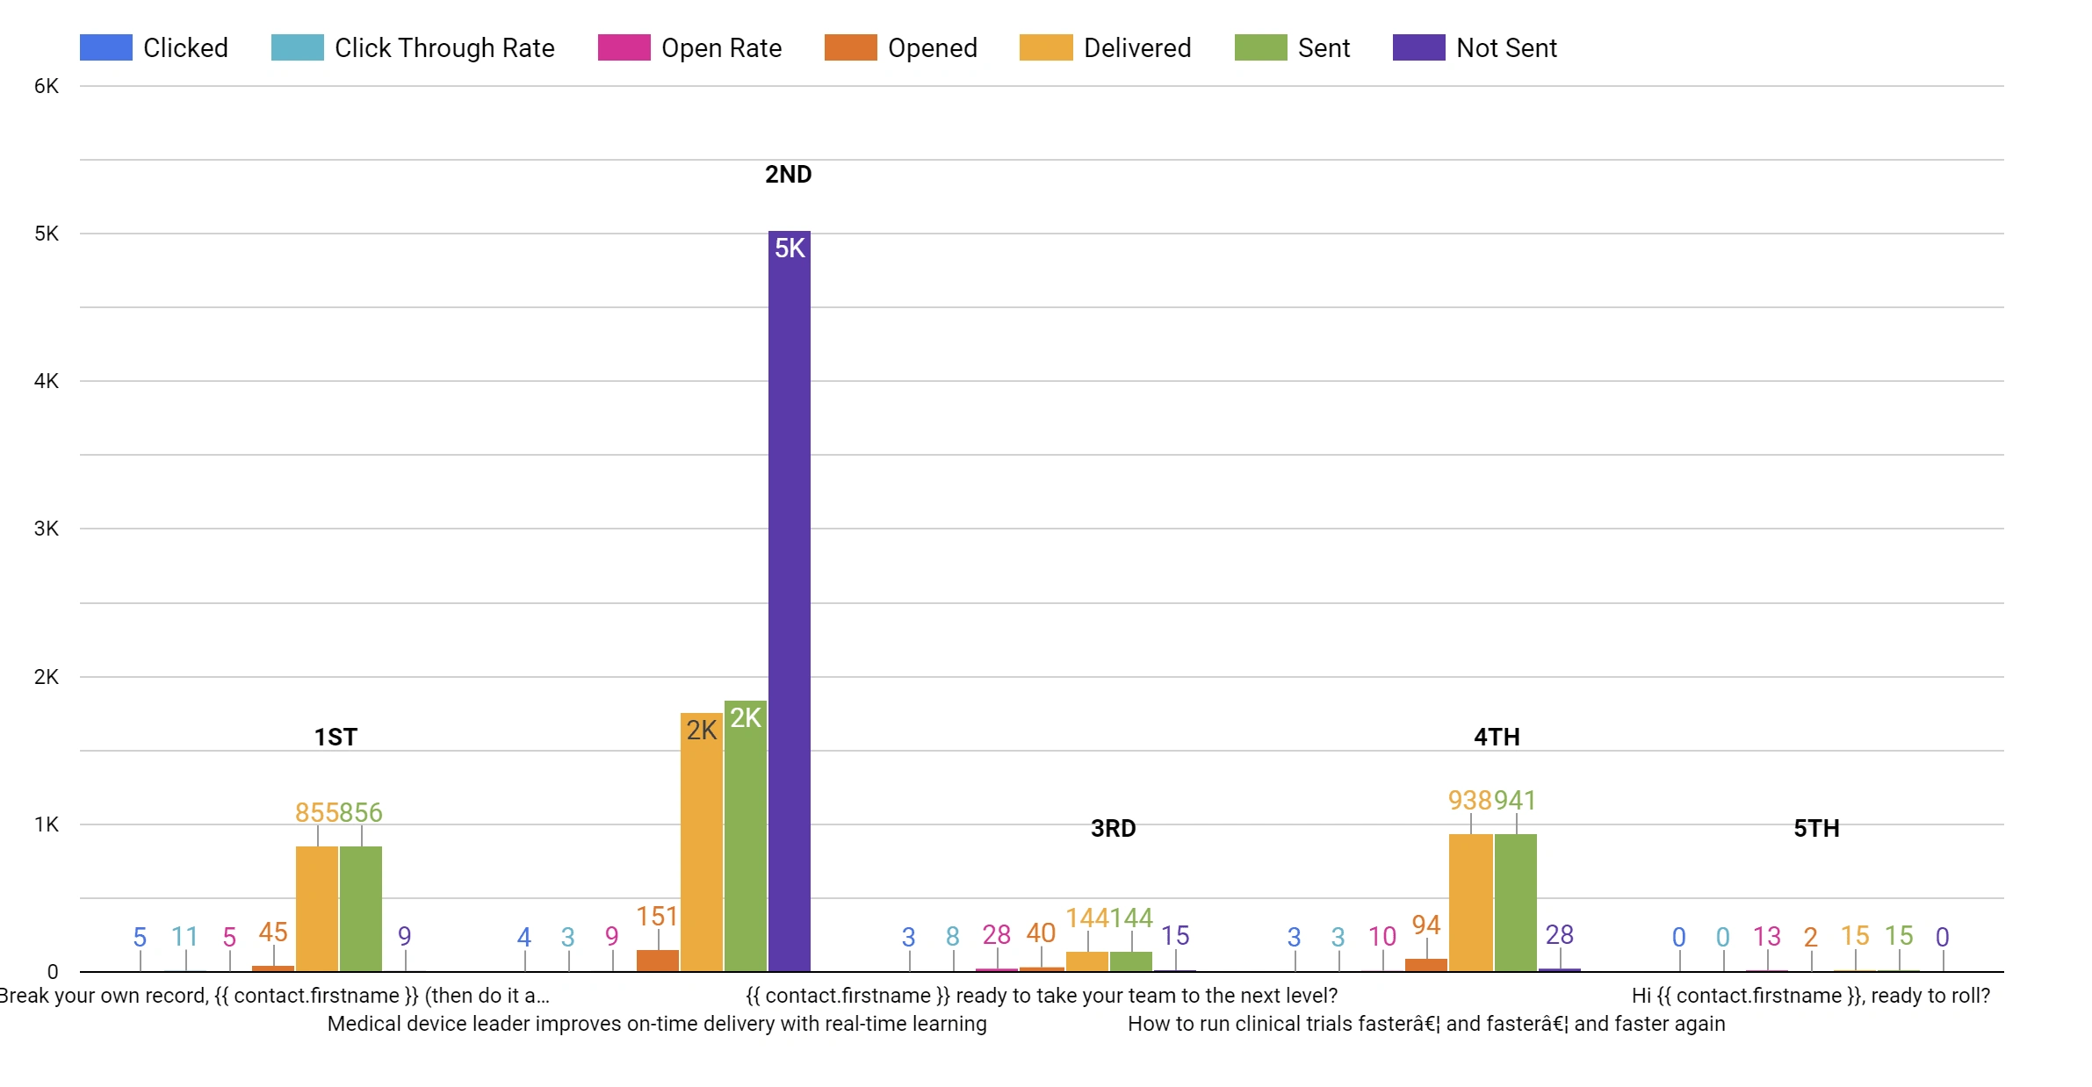Toggle the Delivered series legend label
Image resolution: width=2092 pixels, height=1087 pixels.
tap(1137, 47)
